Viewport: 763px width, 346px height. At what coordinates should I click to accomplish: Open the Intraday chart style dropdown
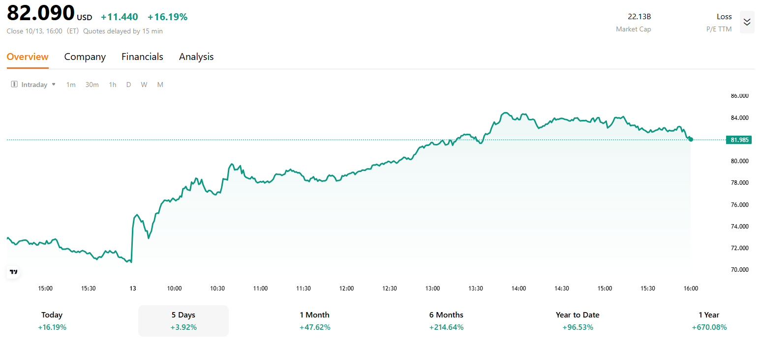point(54,85)
